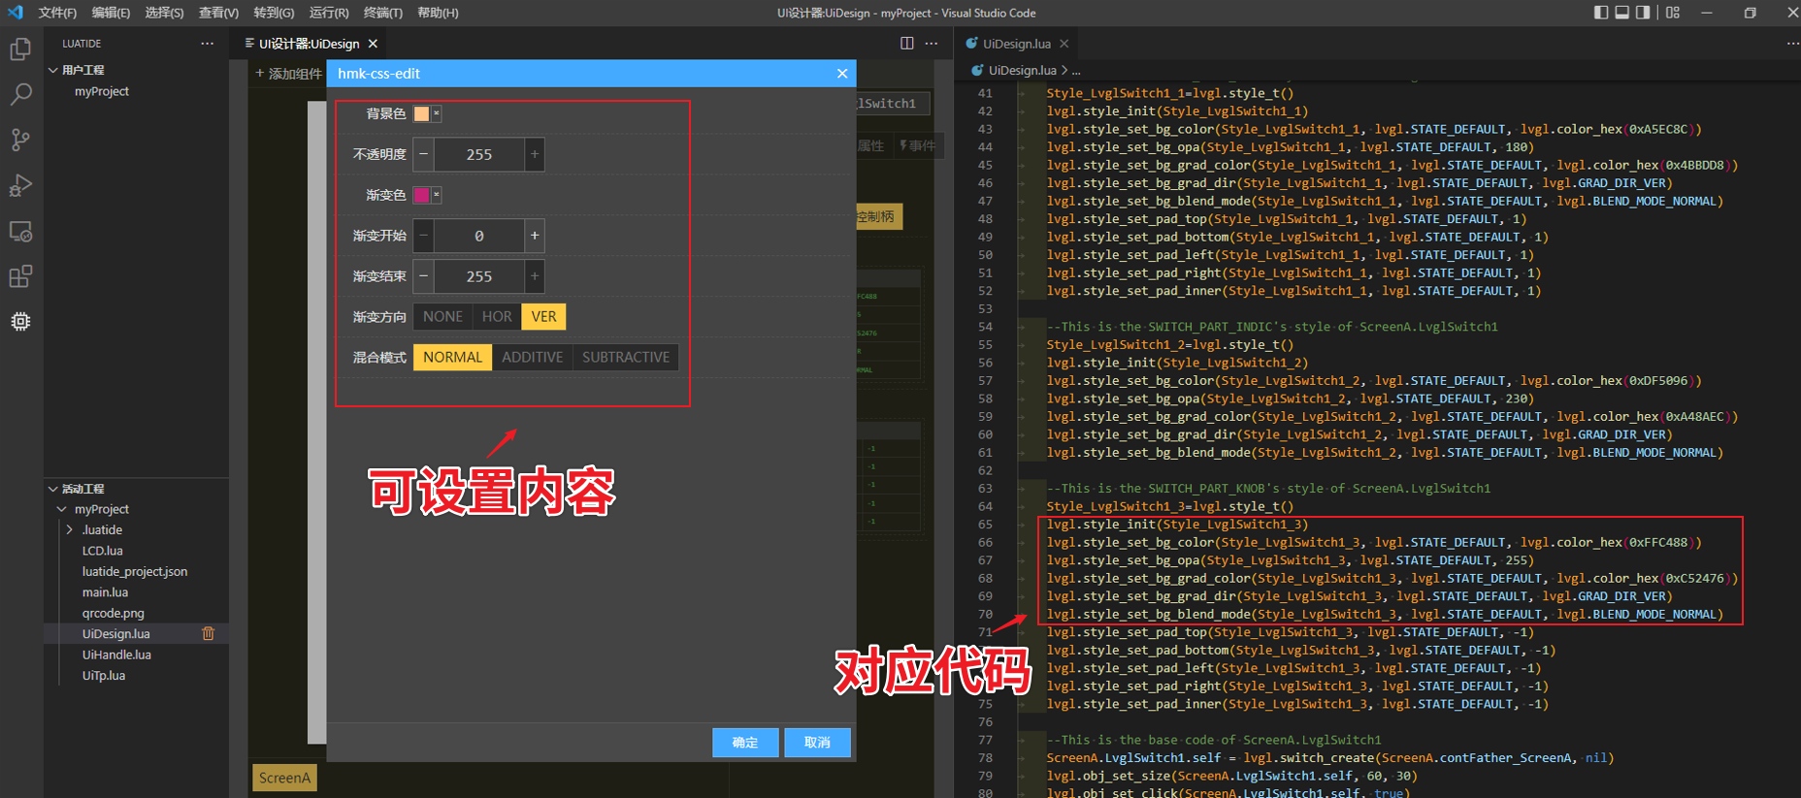Open the 背景色 color swatch
This screenshot has height=798, width=1801.
(422, 113)
